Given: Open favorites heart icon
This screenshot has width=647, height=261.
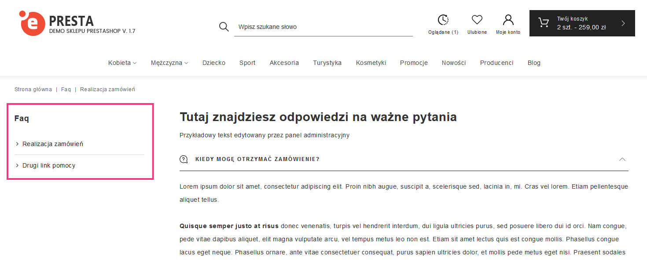Looking at the screenshot, I should tap(477, 20).
